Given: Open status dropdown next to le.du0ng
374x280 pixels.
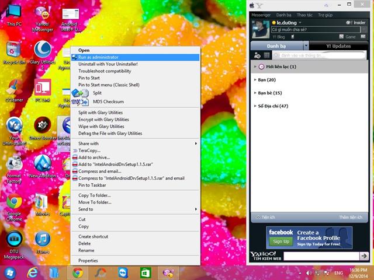Looking at the screenshot, I should tap(300, 23).
